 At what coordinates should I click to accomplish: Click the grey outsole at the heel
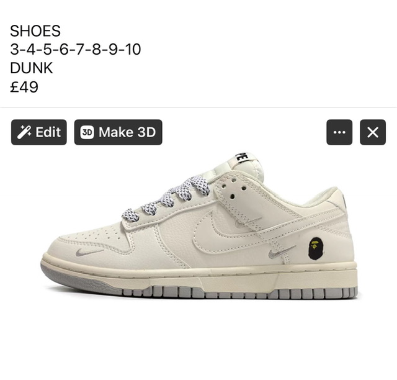tap(316, 294)
